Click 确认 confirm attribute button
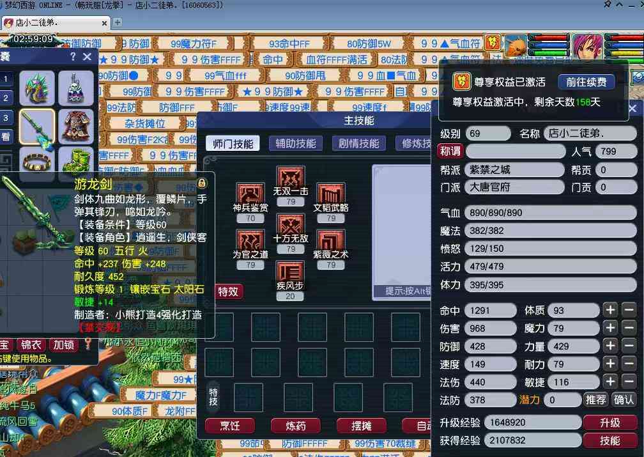 coord(623,399)
